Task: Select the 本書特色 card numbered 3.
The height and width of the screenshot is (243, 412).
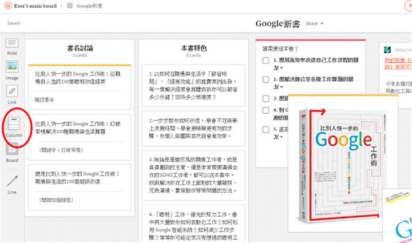Action: [193, 175]
